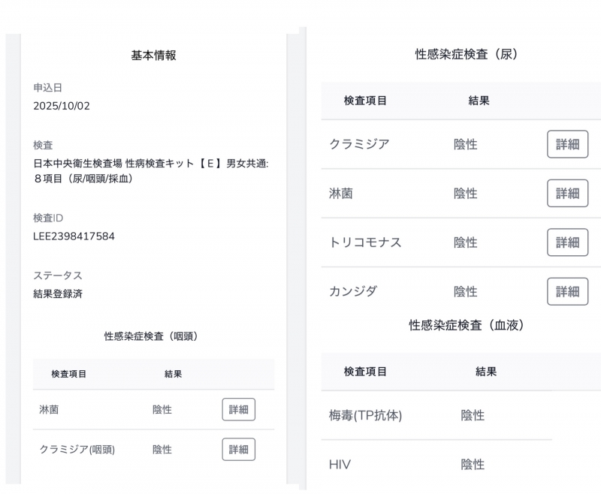The height and width of the screenshot is (494, 601).
Task: Open 詳細 for クラミジア(咽頭) result
Action: click(238, 450)
